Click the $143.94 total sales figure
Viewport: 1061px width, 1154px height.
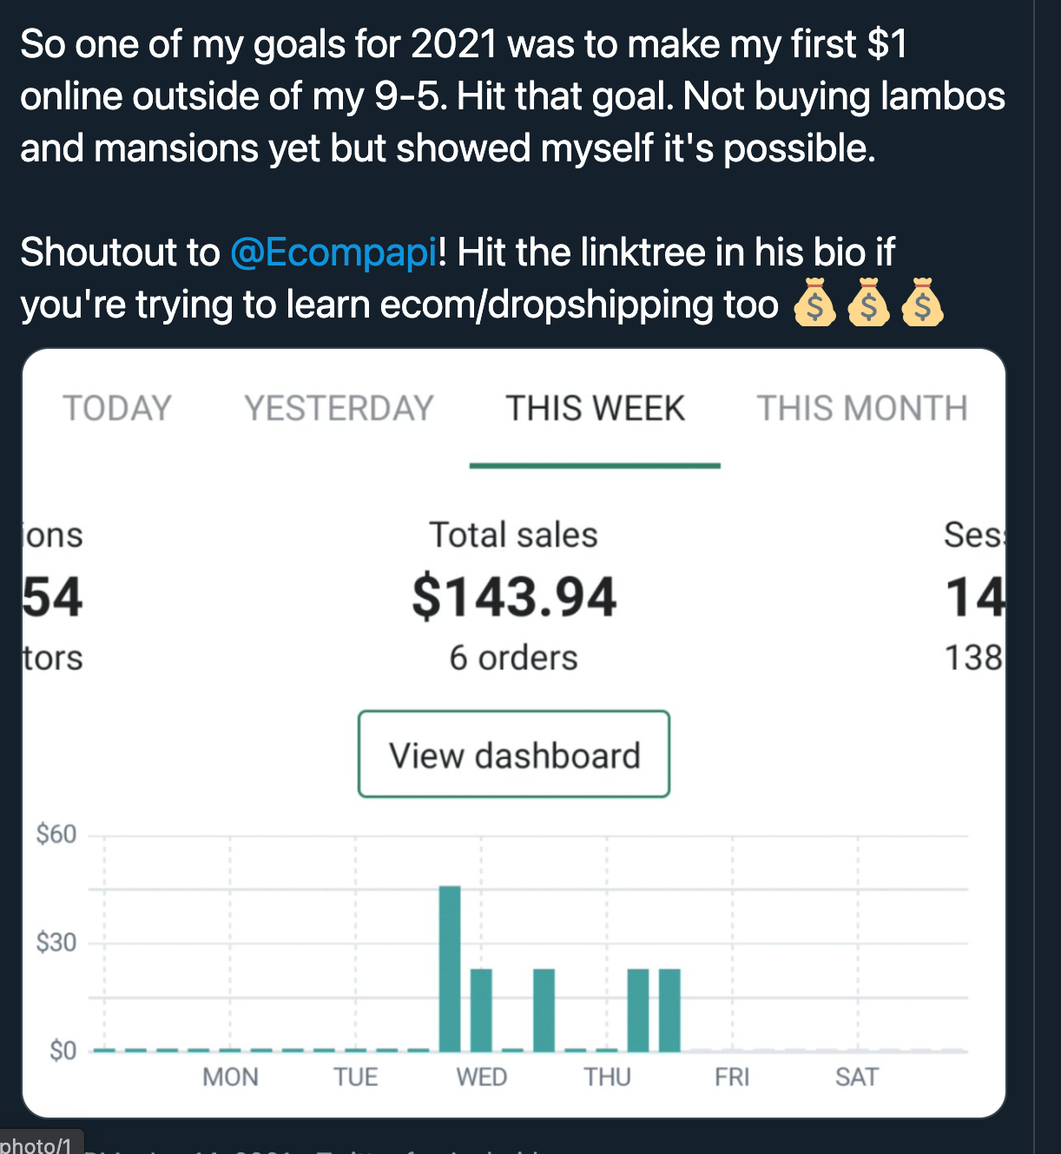[513, 597]
